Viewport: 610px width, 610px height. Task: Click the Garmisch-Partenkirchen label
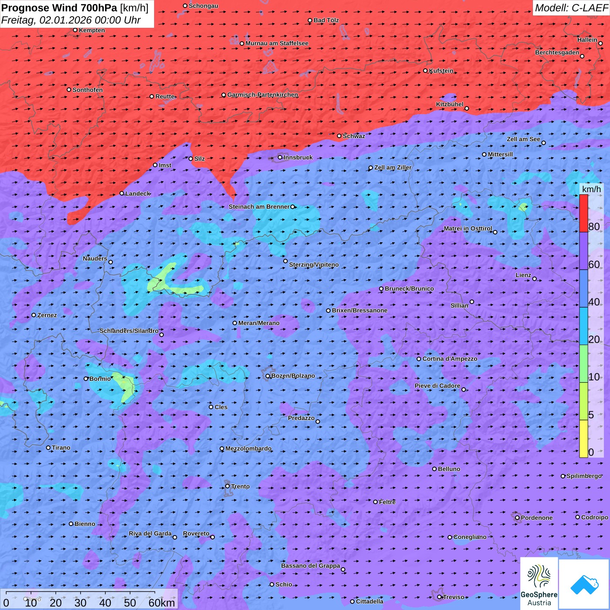pyautogui.click(x=263, y=95)
